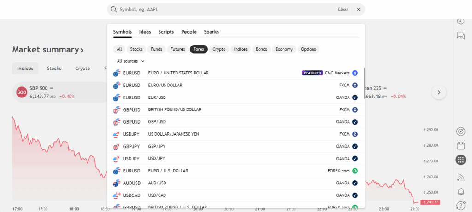This screenshot has height=212, width=472.
Task: Open the Market summary link
Action: [48, 50]
